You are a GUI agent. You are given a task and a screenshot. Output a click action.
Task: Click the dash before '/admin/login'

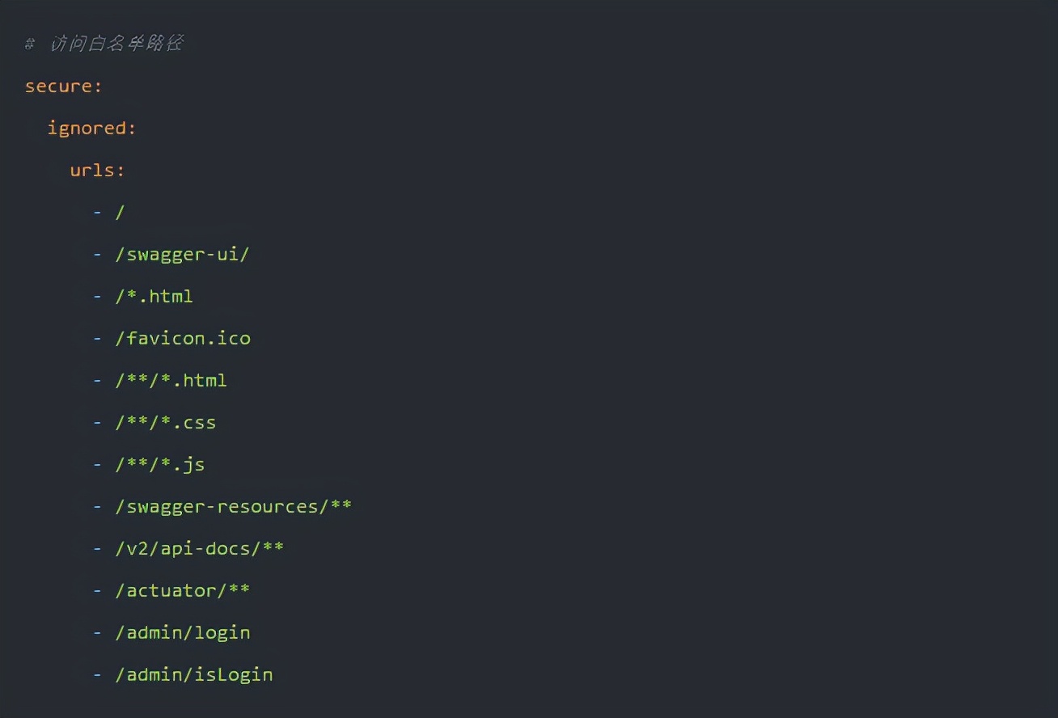coord(98,632)
